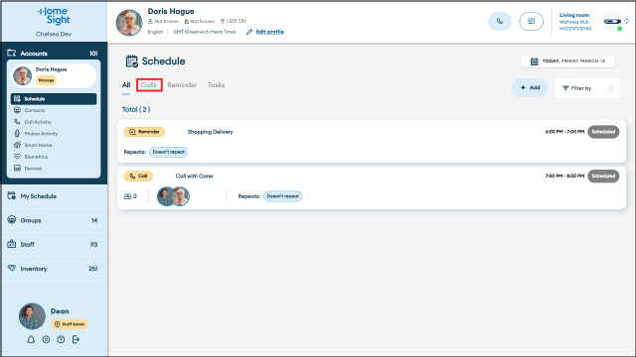Select Doris Hague's avatar in the sidebar

22,75
